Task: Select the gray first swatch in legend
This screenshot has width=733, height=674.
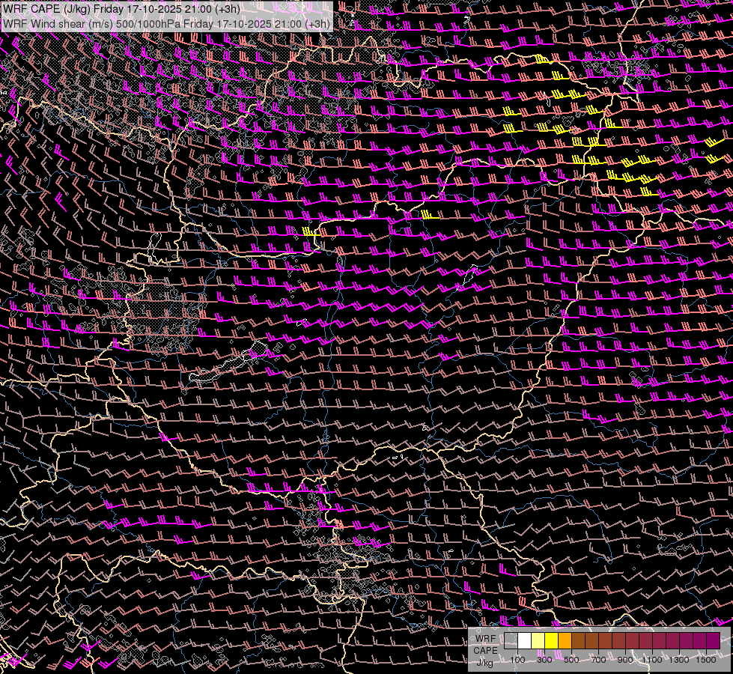Action: (x=511, y=640)
